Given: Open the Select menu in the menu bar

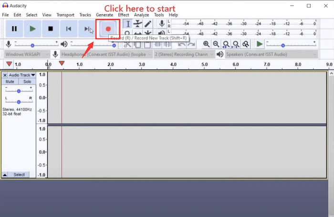Looking at the screenshot, I should [31, 15].
